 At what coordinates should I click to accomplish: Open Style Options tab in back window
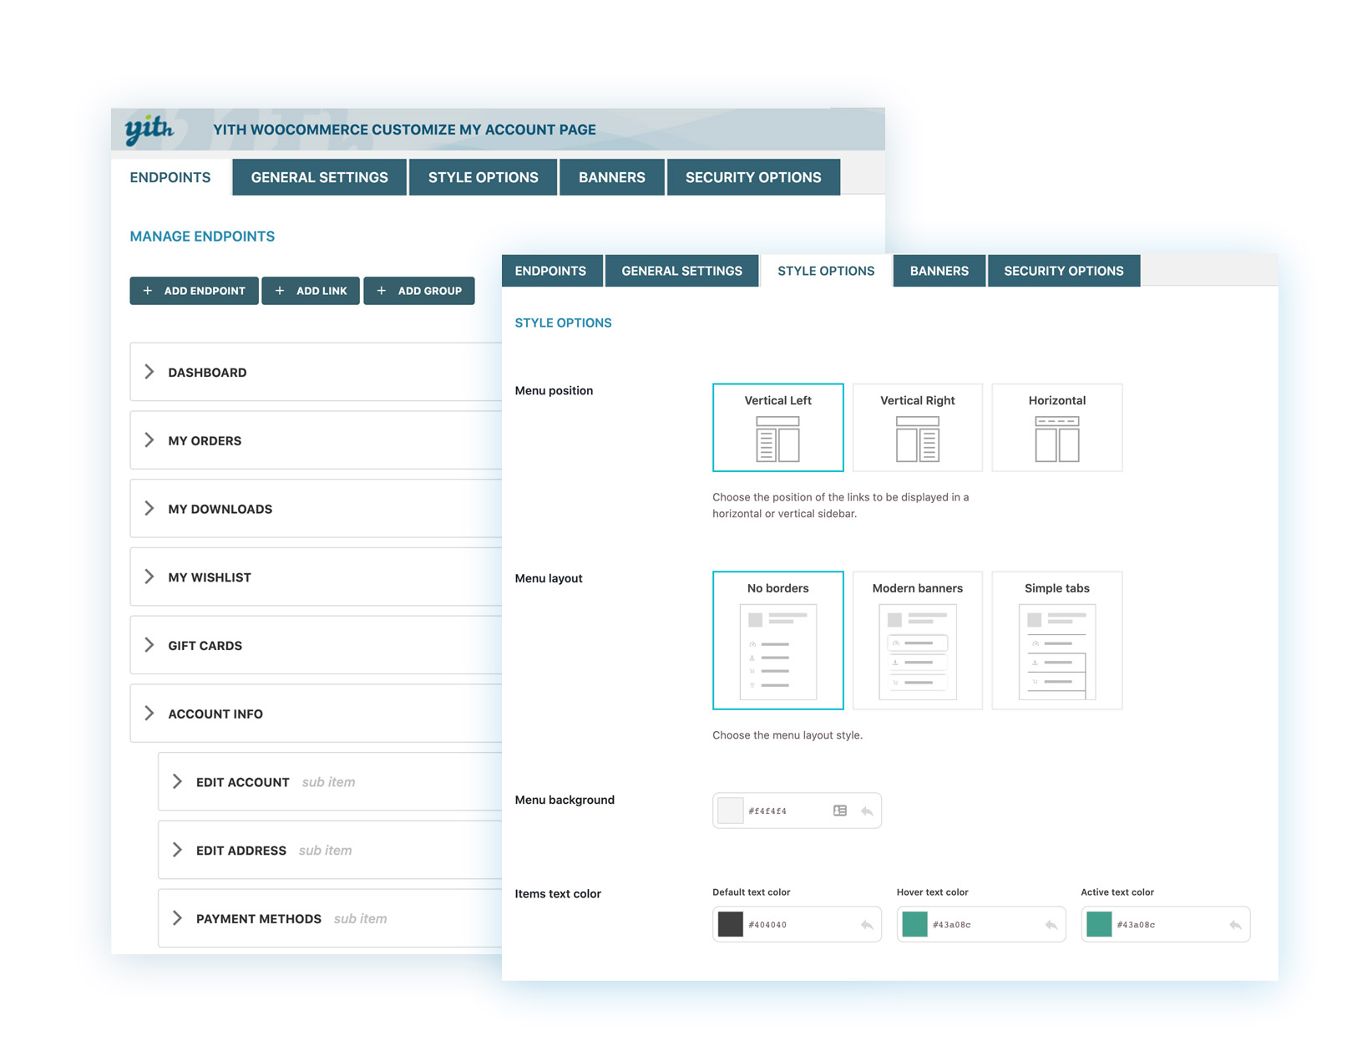point(483,177)
